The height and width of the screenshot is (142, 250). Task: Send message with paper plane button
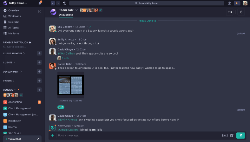coord(240,135)
